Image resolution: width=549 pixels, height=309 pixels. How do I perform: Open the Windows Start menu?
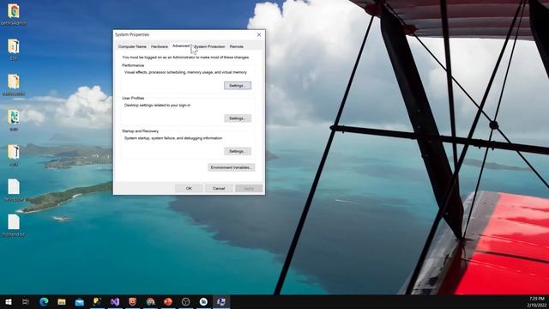pyautogui.click(x=9, y=301)
